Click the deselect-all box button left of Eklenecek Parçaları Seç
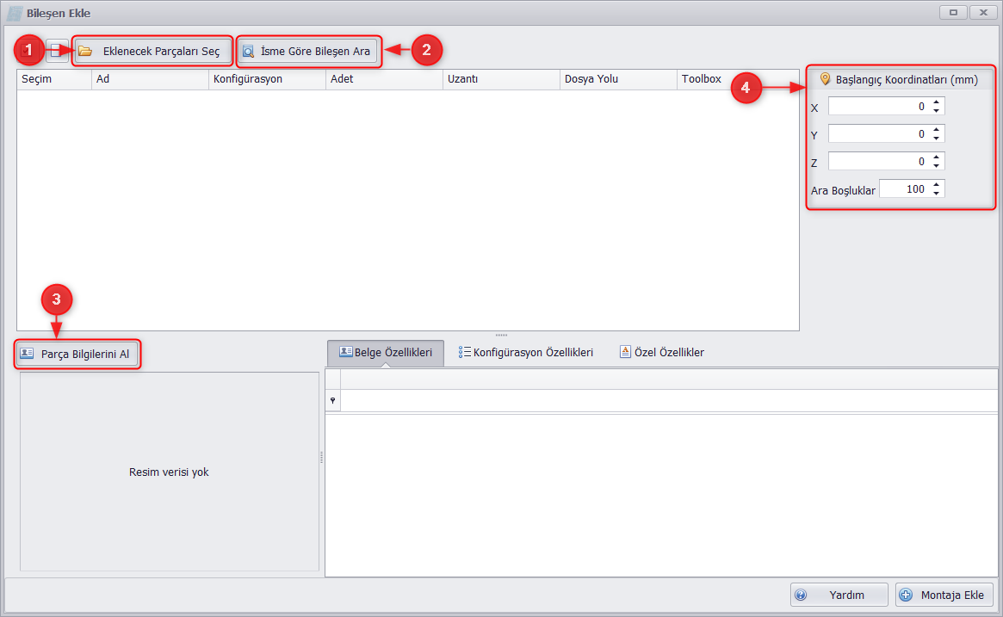1003x617 pixels. [58, 51]
